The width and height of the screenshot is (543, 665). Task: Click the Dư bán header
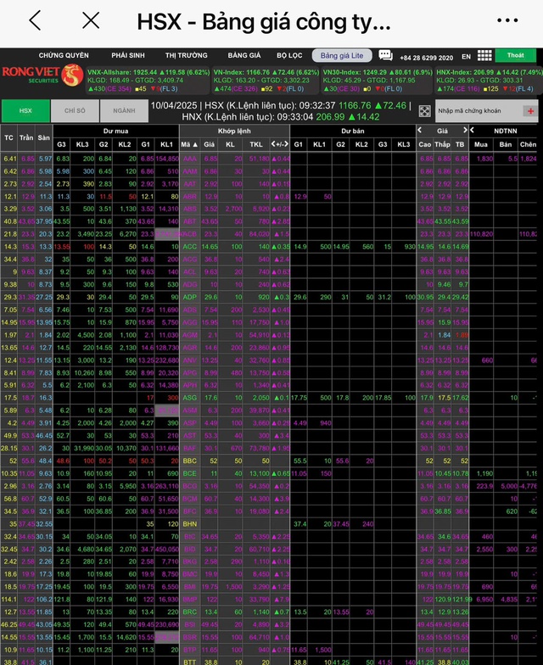tap(353, 131)
